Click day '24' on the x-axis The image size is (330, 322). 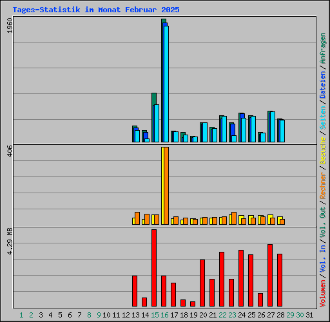[x=242, y=315]
